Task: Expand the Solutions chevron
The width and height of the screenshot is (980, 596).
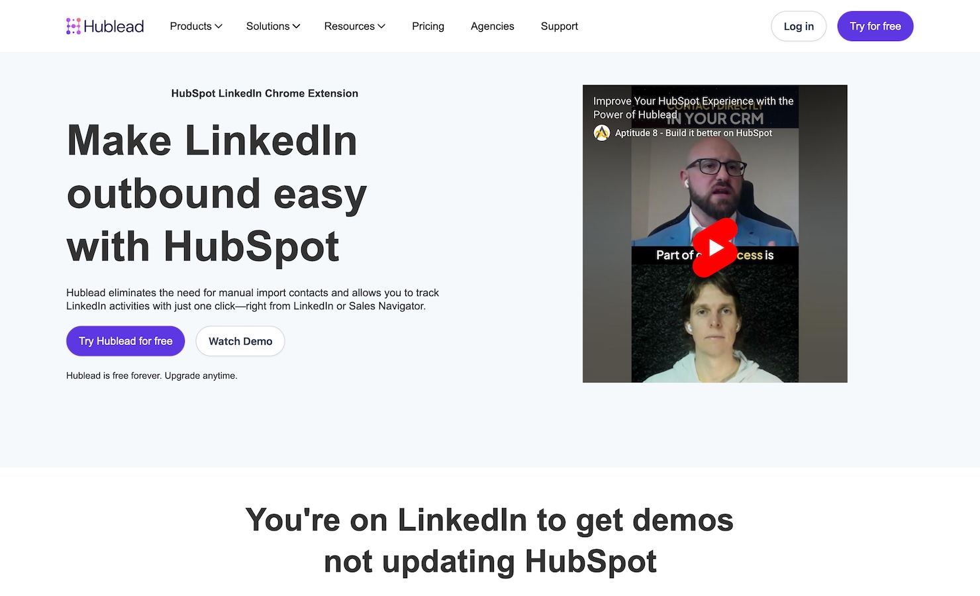Action: pyautogui.click(x=296, y=26)
